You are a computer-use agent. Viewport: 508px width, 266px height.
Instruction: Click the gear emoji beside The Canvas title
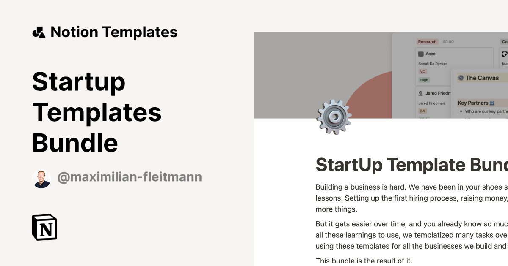pyautogui.click(x=460, y=78)
